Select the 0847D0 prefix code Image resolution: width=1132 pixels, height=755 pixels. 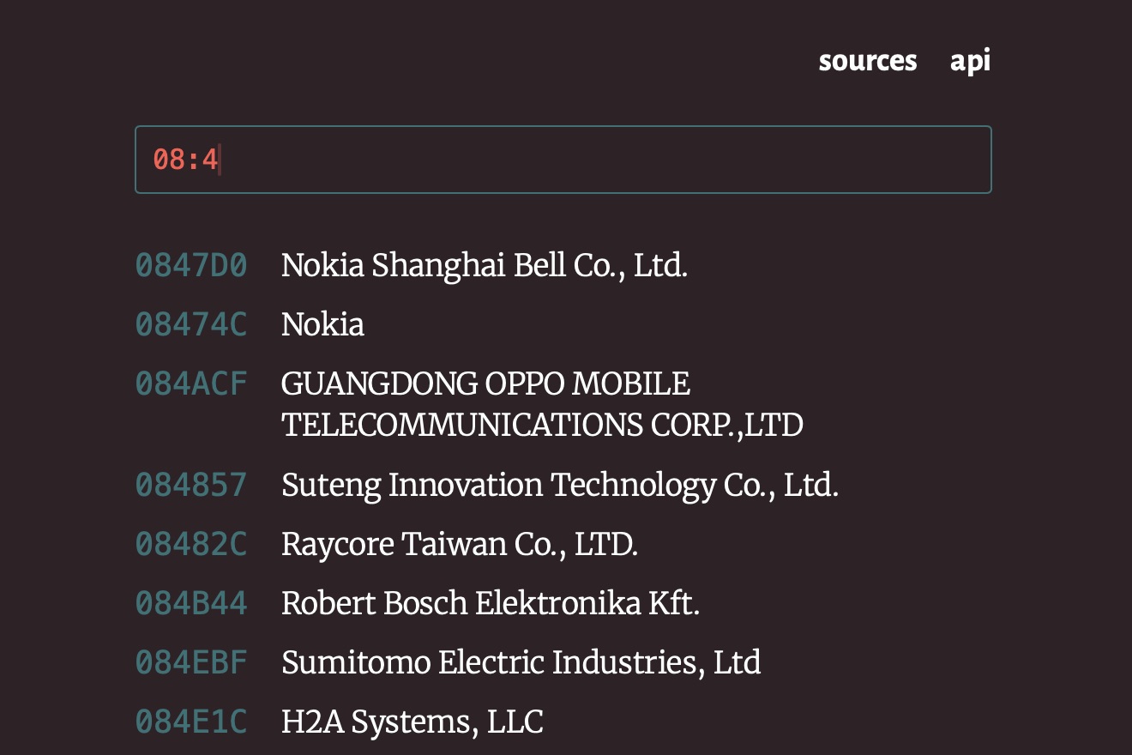click(x=191, y=266)
